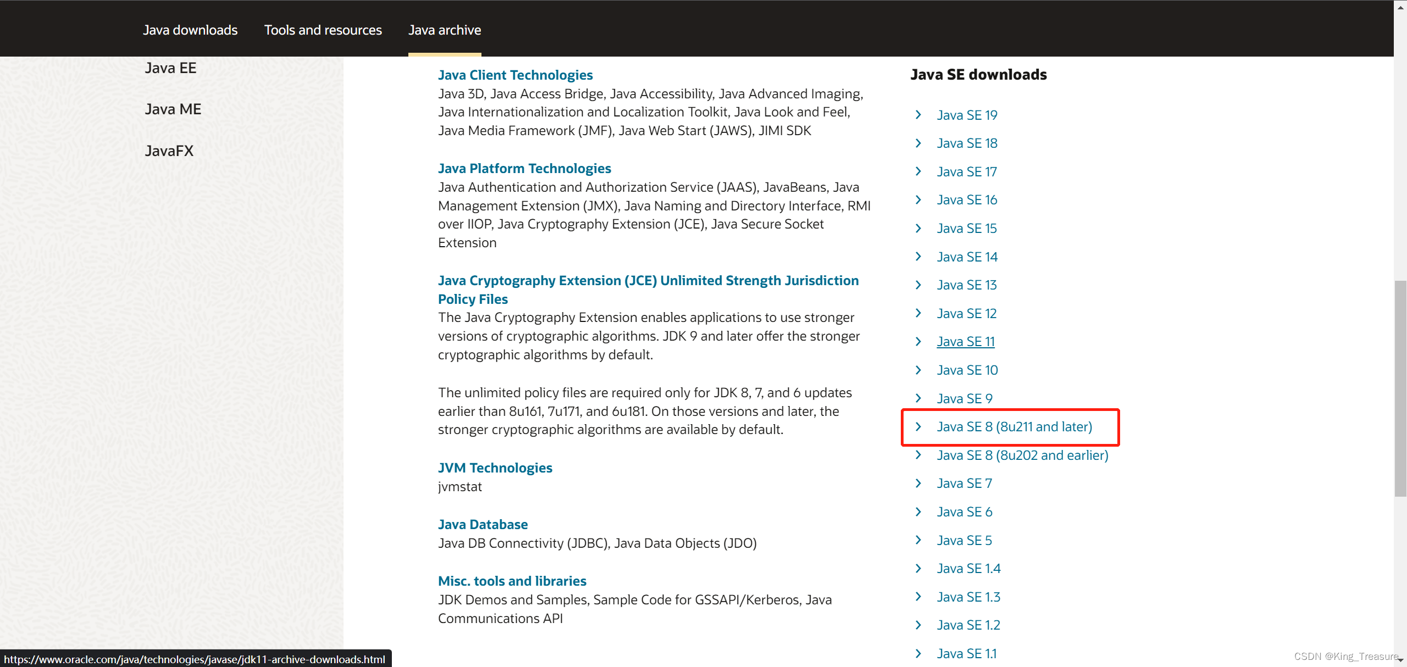
Task: Select the Java archive tab
Action: click(445, 30)
